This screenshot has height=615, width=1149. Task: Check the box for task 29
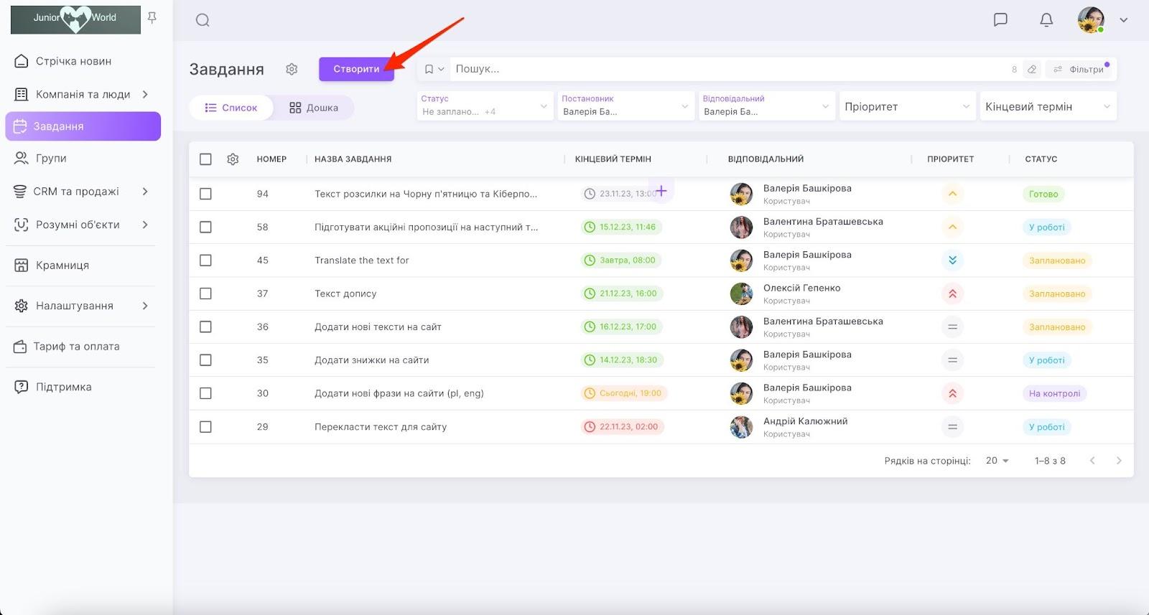[x=205, y=427]
